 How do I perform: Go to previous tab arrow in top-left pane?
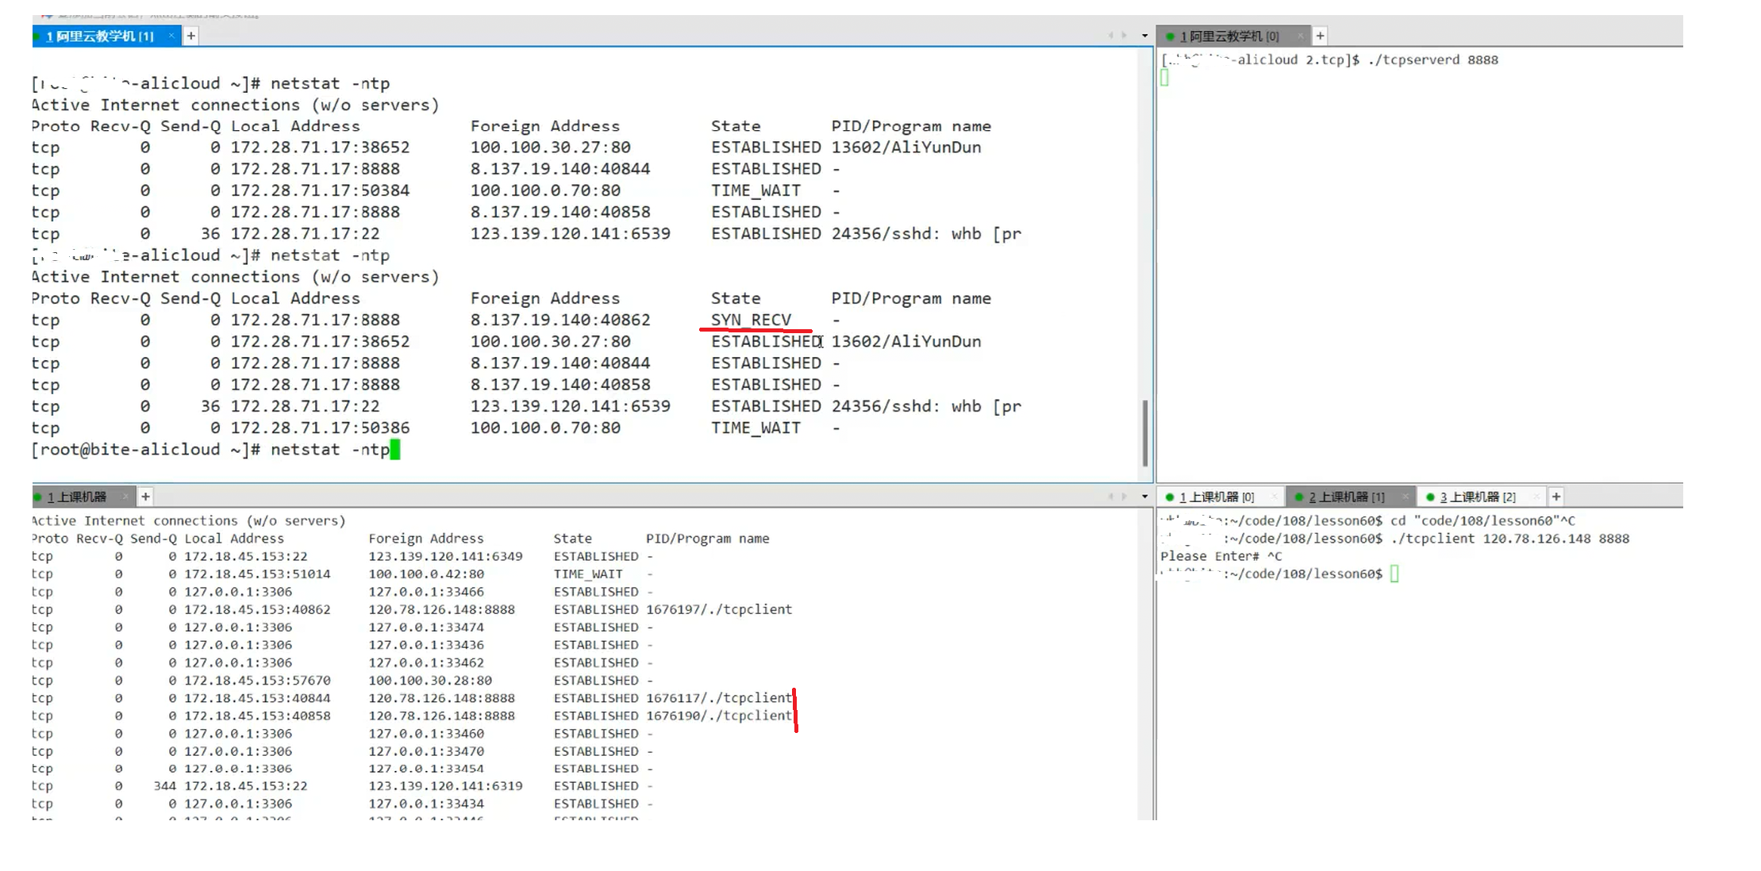click(x=1111, y=36)
